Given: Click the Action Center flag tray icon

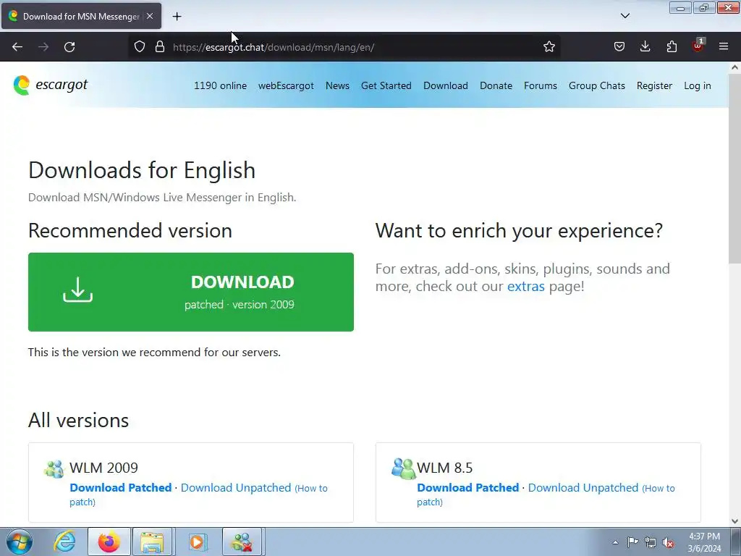Looking at the screenshot, I should [632, 542].
